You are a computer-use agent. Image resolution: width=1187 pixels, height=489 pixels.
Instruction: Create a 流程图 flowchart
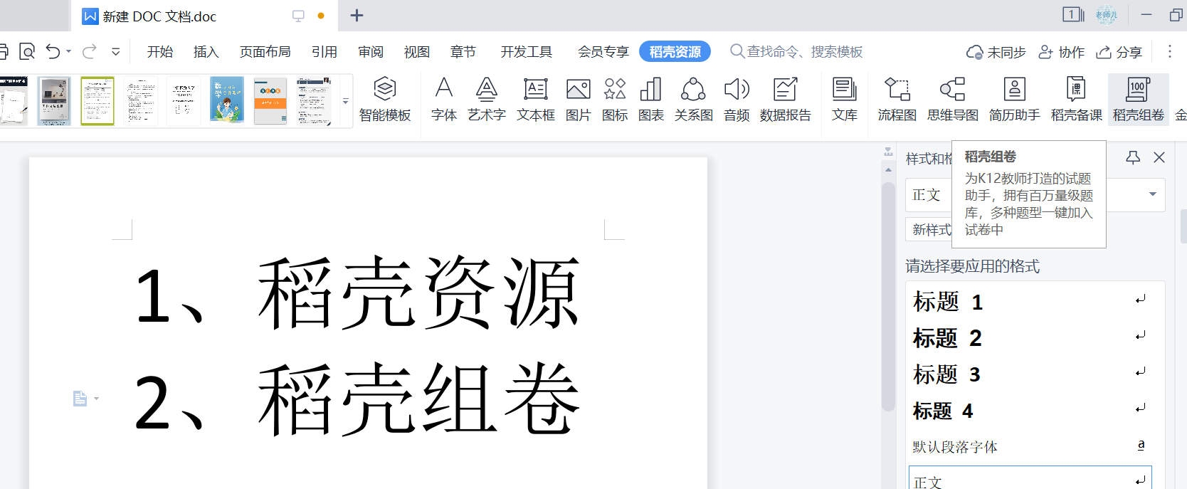coord(897,100)
